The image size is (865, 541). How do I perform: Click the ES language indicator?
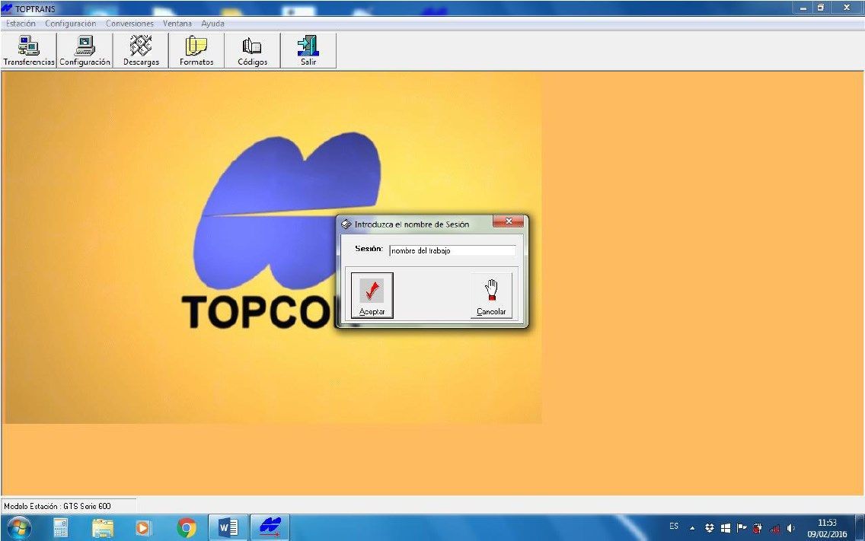tap(674, 526)
